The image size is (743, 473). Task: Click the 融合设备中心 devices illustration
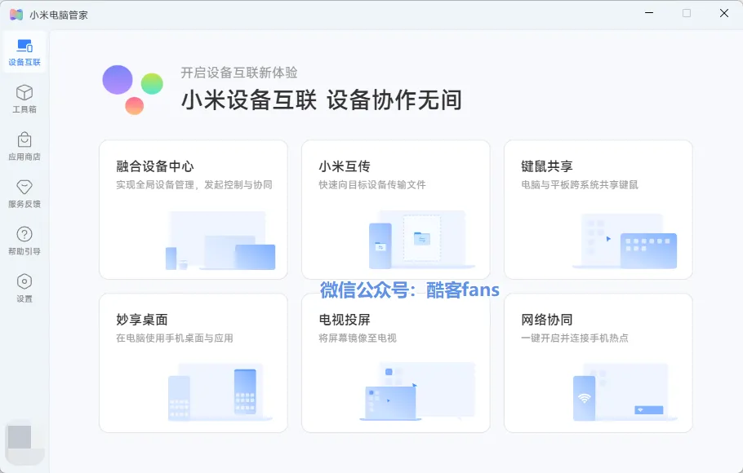220,241
